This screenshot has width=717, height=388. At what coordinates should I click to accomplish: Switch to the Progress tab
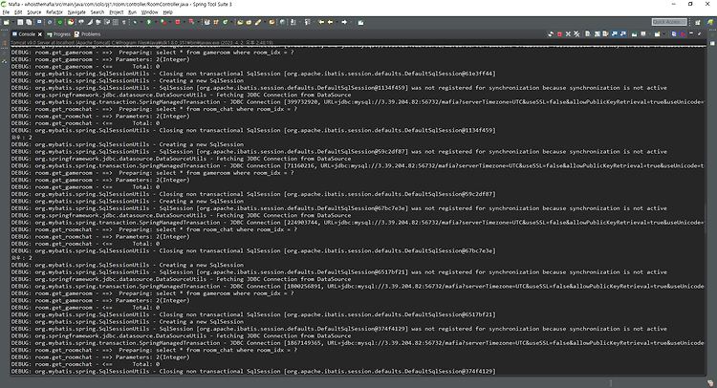coord(58,33)
